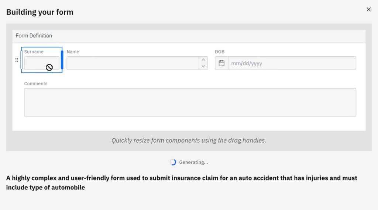Click the Comments field label
The width and height of the screenshot is (378, 210).
pos(36,83)
